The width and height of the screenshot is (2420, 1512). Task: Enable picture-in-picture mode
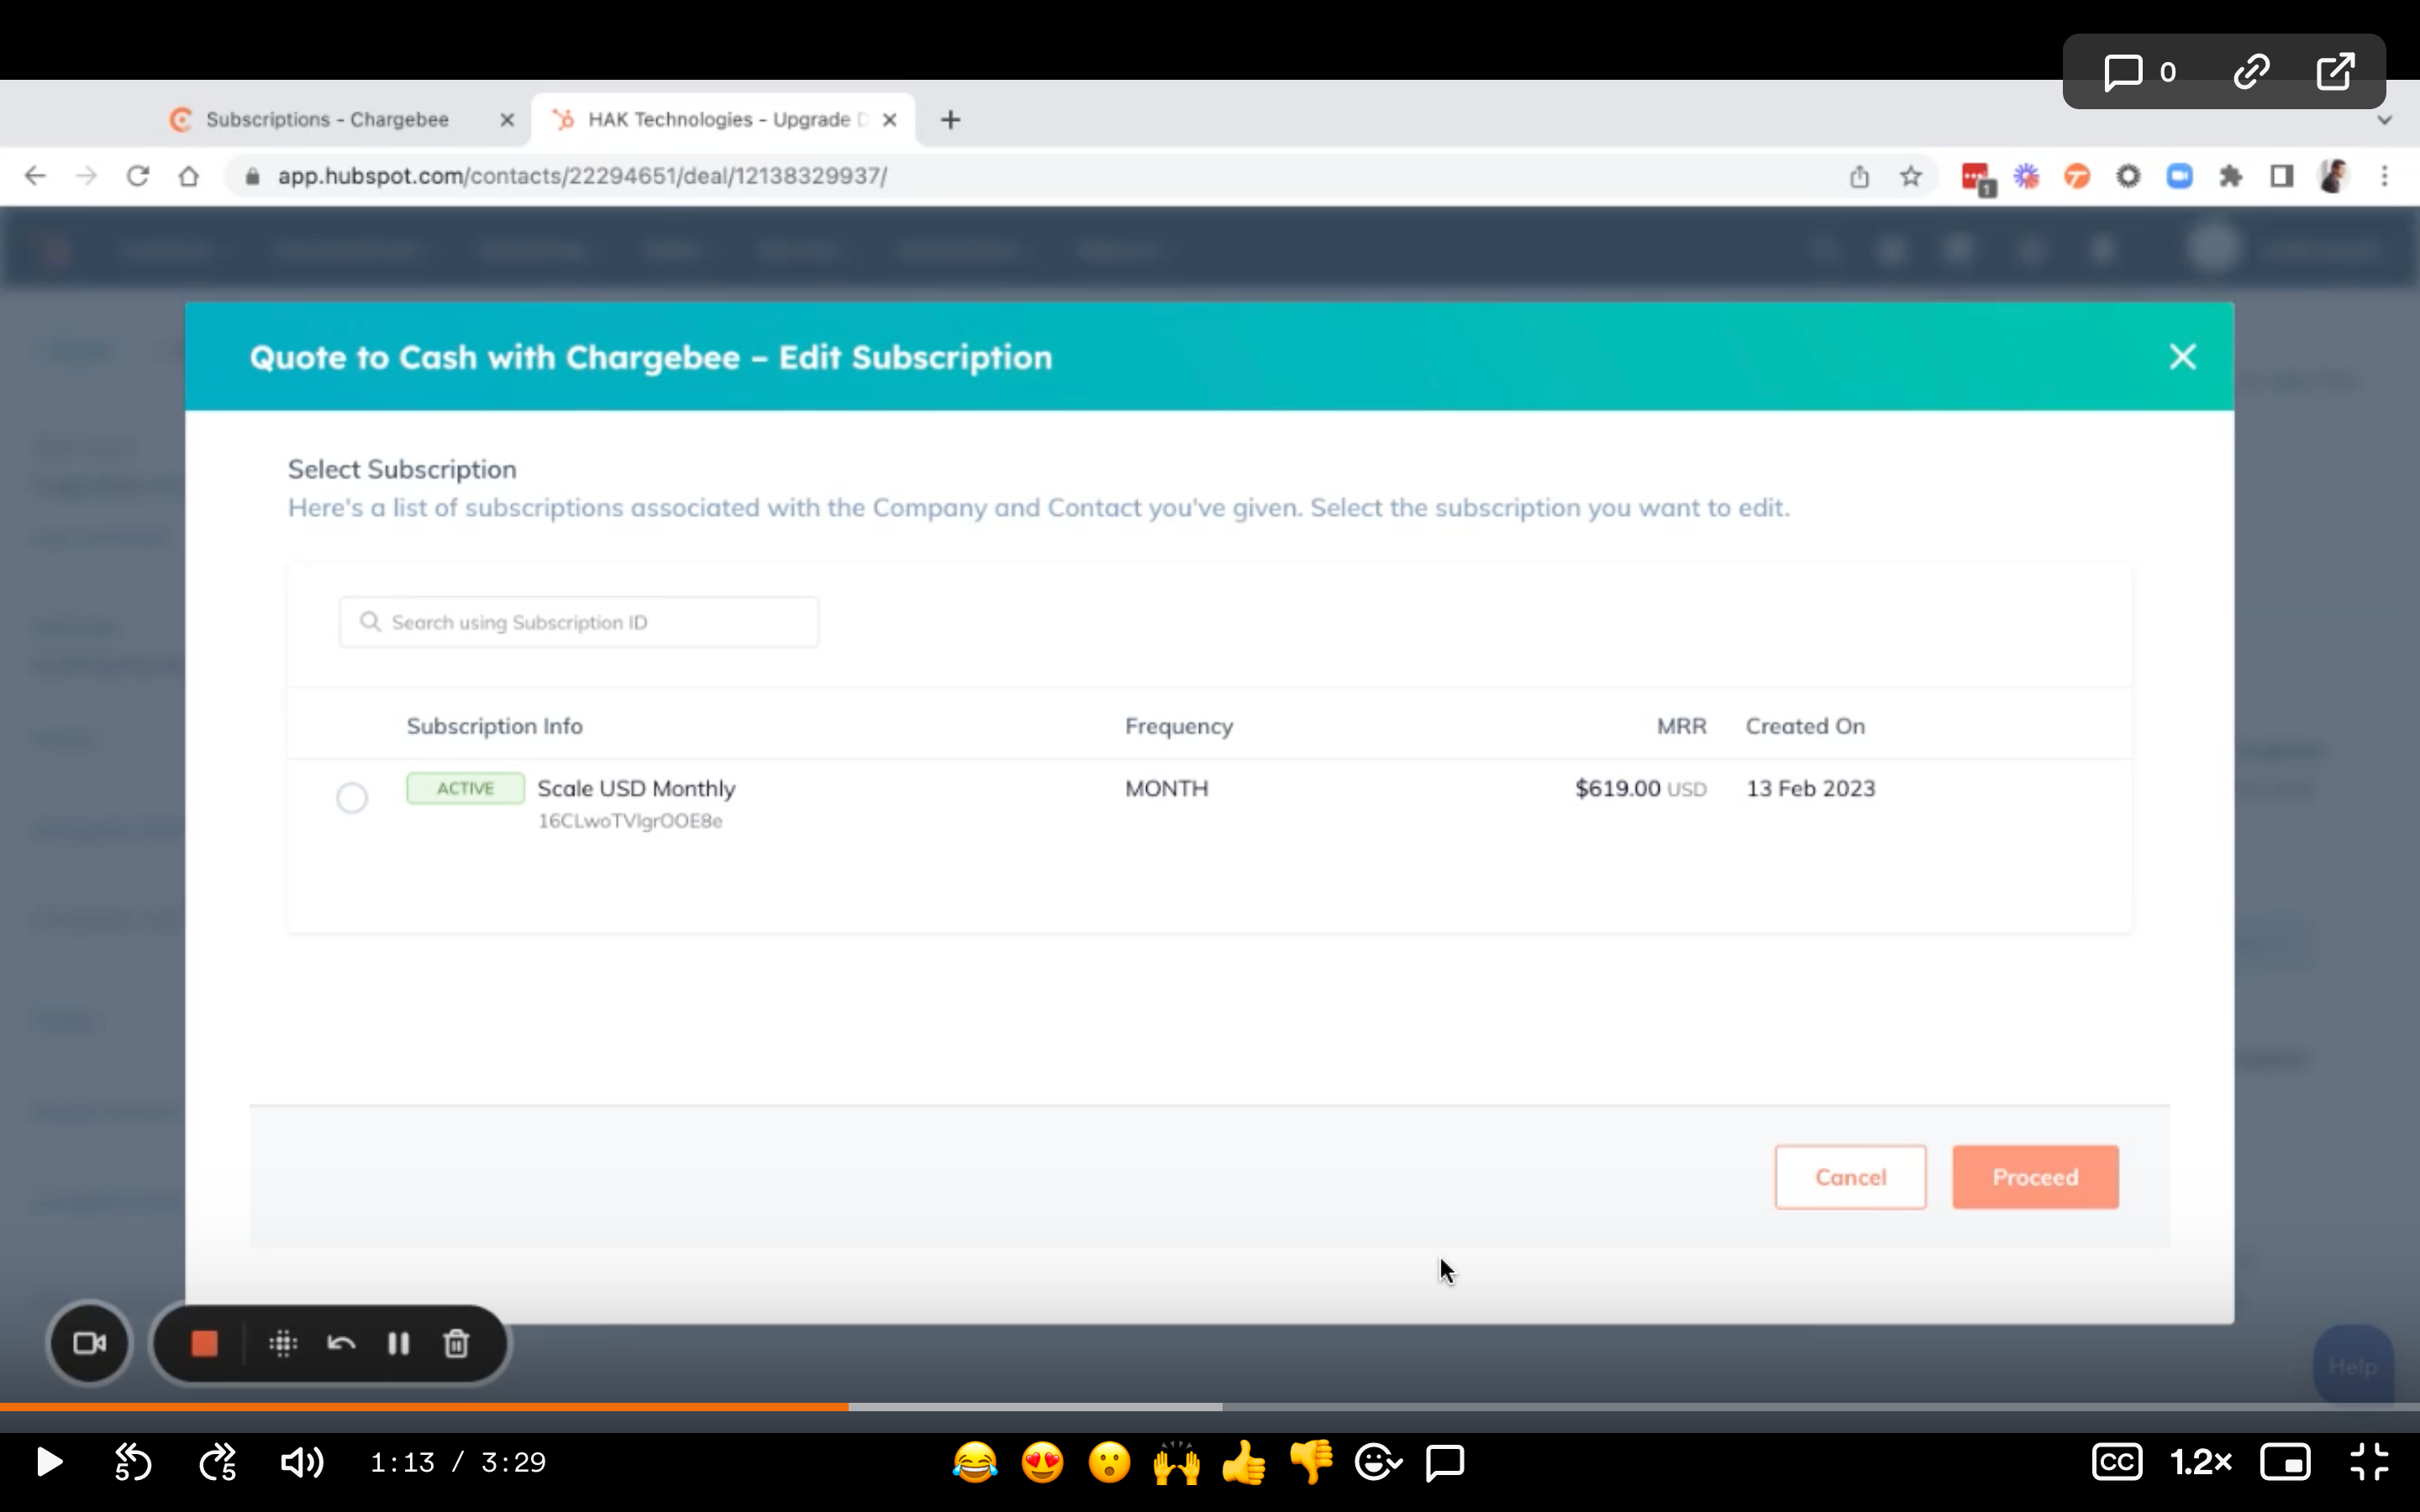2285,1462
